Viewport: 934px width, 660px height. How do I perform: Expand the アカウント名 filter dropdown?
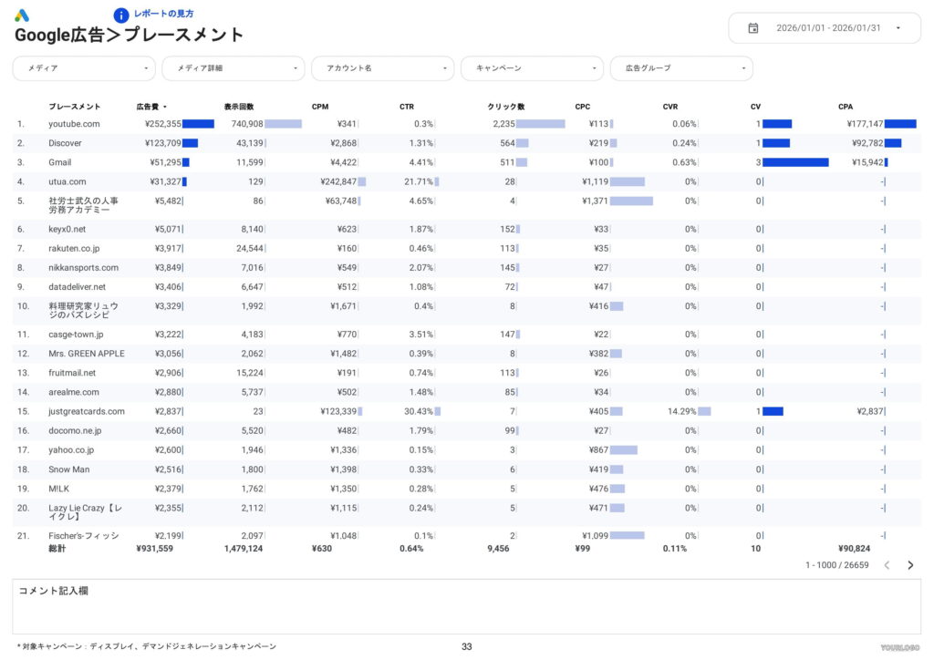(383, 68)
